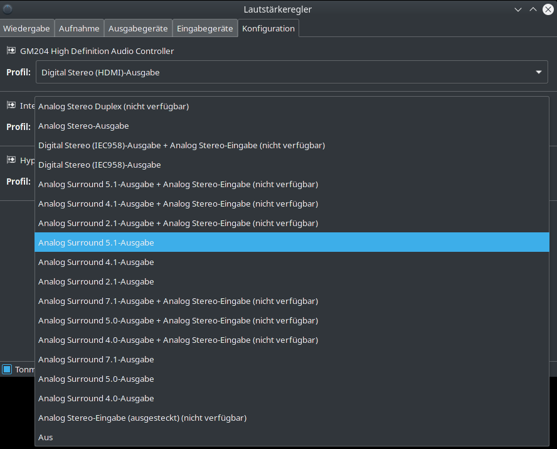
Task: Choose 'Analog Surround 4.1-Ausgabe' profile
Action: 292,262
